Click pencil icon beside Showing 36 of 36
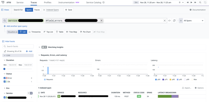Image resolution: width=209 pixels, height=102 pixels. [x=5, y=51]
